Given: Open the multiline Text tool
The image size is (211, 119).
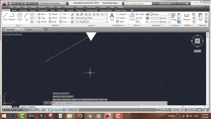Looking at the screenshot, I should pyautogui.click(x=112, y=17).
